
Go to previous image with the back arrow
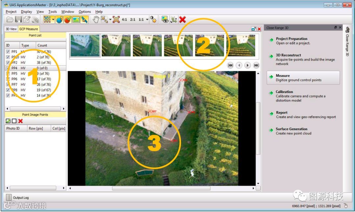(x=239, y=65)
